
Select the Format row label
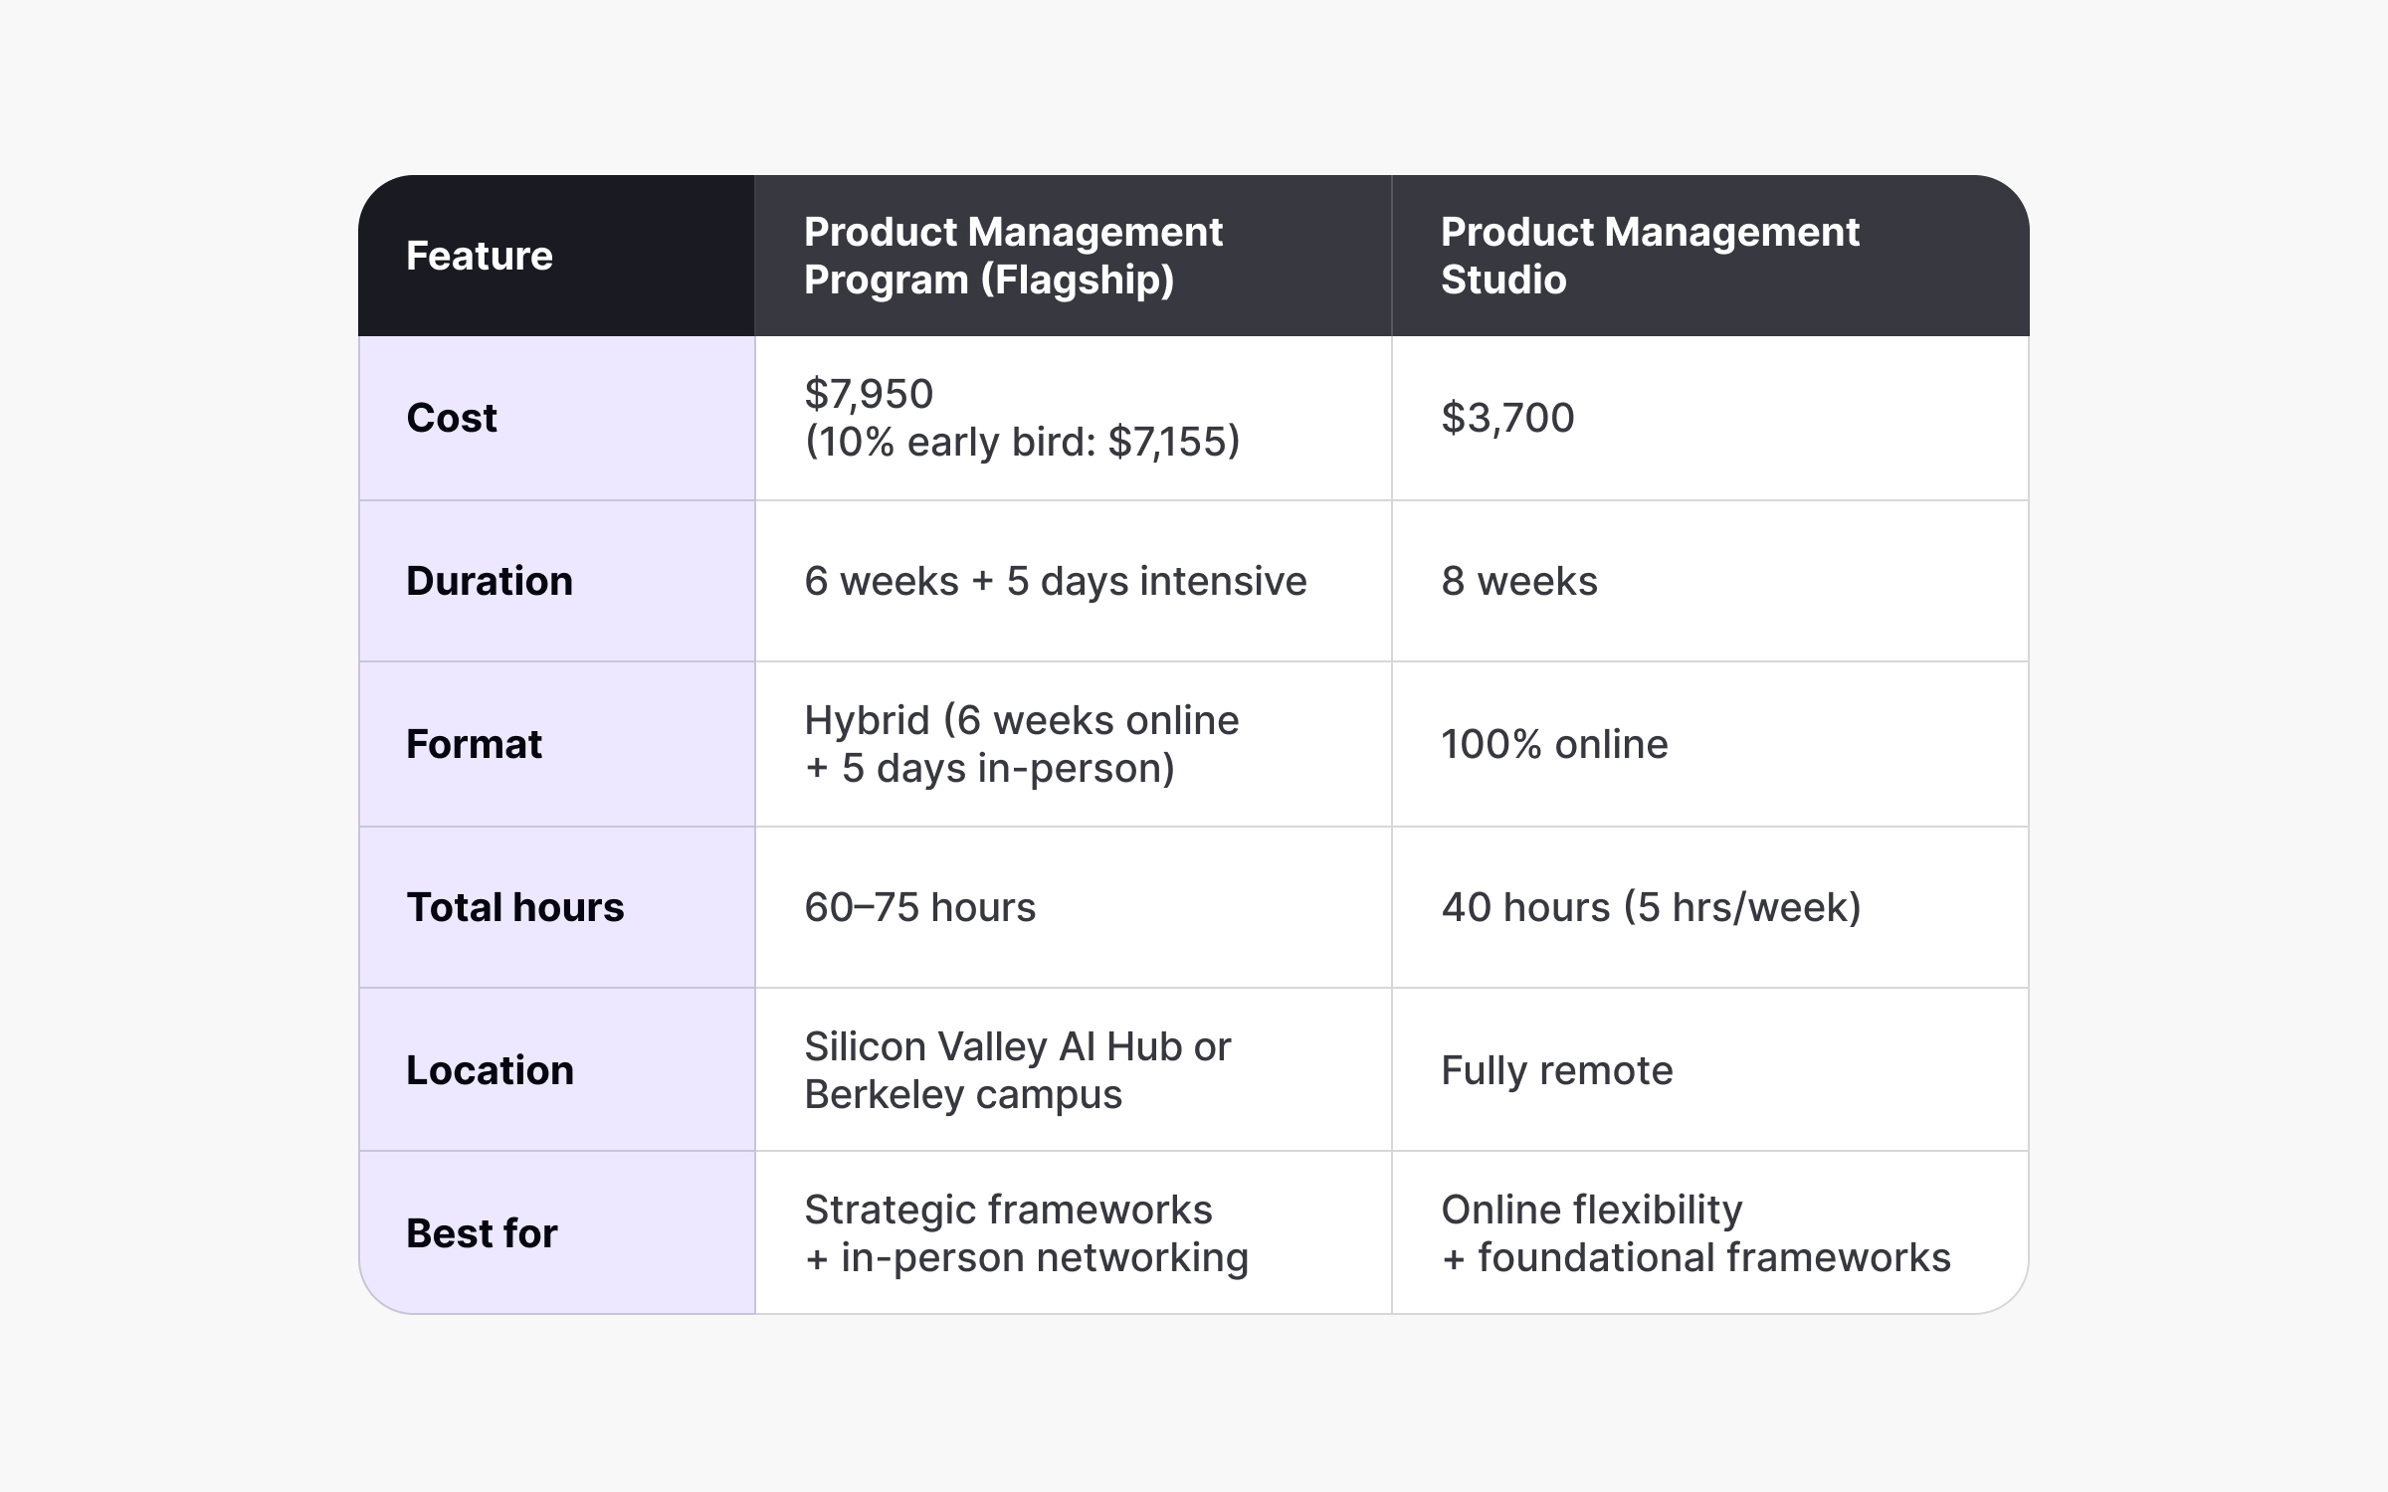474,744
